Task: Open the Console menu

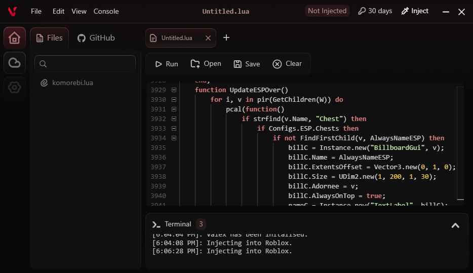Action: [x=106, y=12]
